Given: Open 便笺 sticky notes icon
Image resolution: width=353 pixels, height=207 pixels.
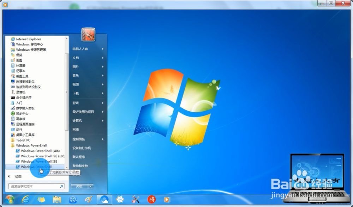Looking at the screenshot, I should coord(13,55).
